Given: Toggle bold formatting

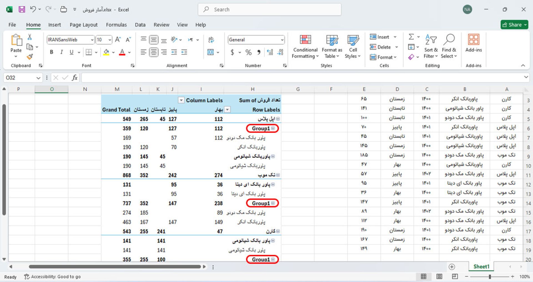Looking at the screenshot, I should coord(51,52).
